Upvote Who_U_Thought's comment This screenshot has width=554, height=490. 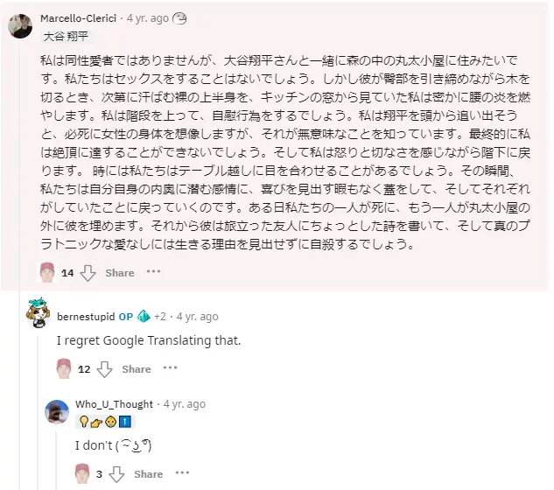tap(81, 474)
